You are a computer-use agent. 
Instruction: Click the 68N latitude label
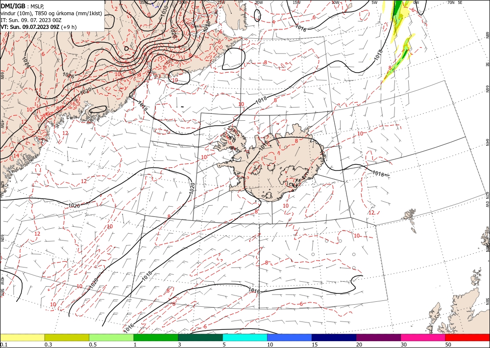pyautogui.click(x=487, y=35)
